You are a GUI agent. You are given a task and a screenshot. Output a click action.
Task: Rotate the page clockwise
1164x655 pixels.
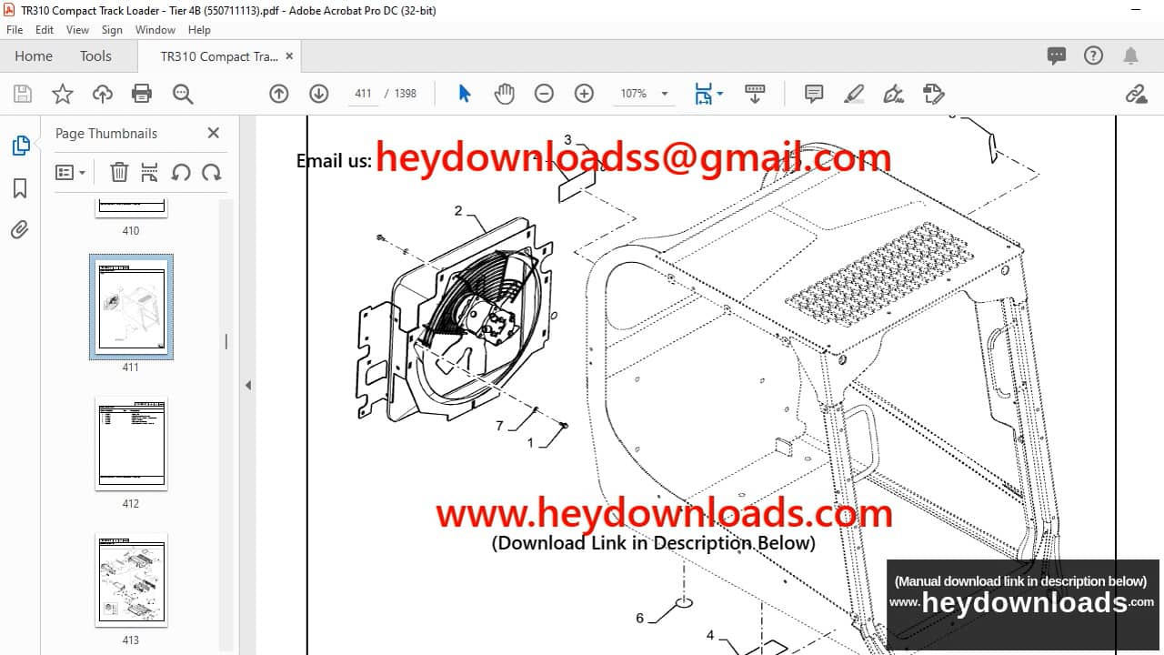[212, 172]
